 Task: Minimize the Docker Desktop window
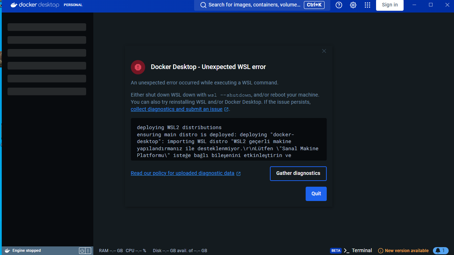coord(414,5)
